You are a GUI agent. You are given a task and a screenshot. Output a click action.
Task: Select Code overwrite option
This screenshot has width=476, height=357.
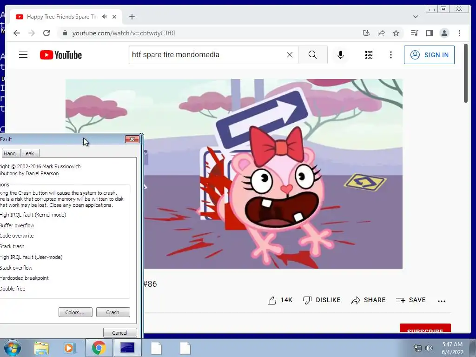pos(17,236)
